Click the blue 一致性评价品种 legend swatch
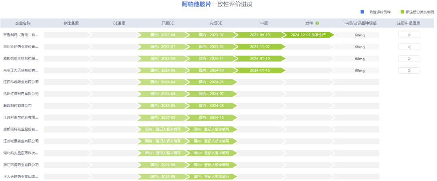 362,12
